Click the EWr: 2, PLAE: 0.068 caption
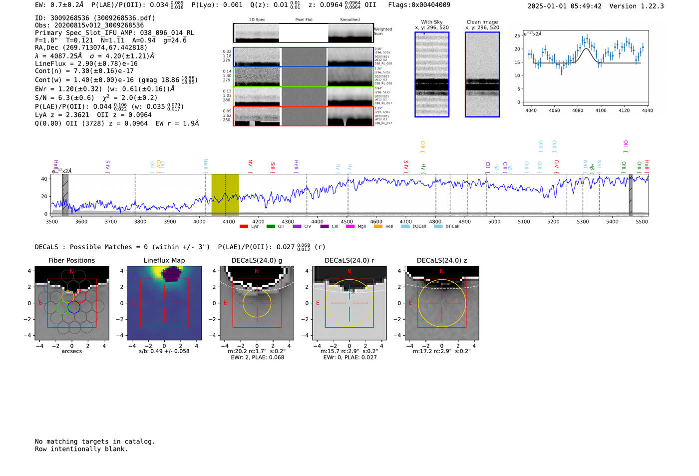The width and height of the screenshot is (699, 476). pyautogui.click(x=257, y=358)
